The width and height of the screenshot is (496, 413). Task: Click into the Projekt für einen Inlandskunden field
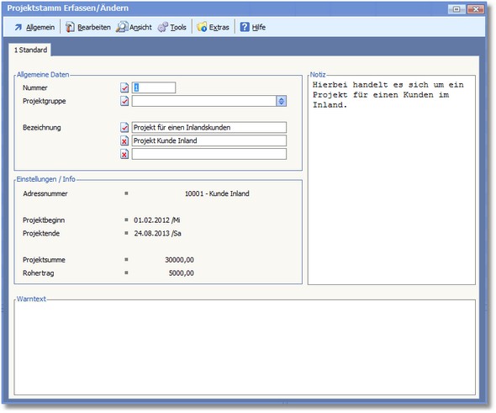(x=209, y=128)
